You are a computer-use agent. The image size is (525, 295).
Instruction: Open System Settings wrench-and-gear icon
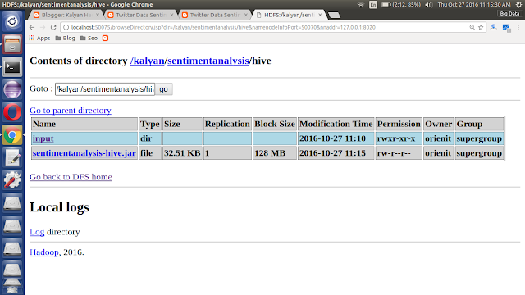[x=12, y=180]
